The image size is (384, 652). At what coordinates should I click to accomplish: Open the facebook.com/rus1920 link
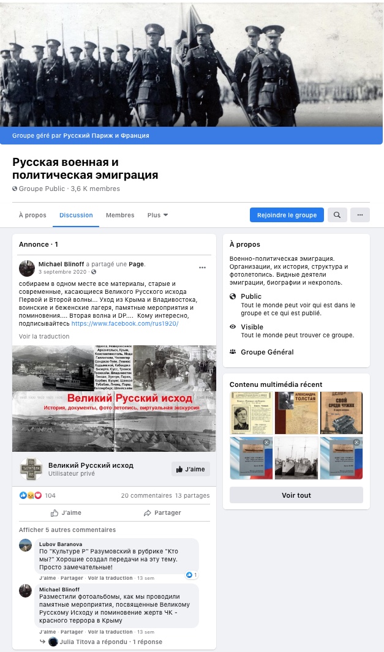click(125, 323)
